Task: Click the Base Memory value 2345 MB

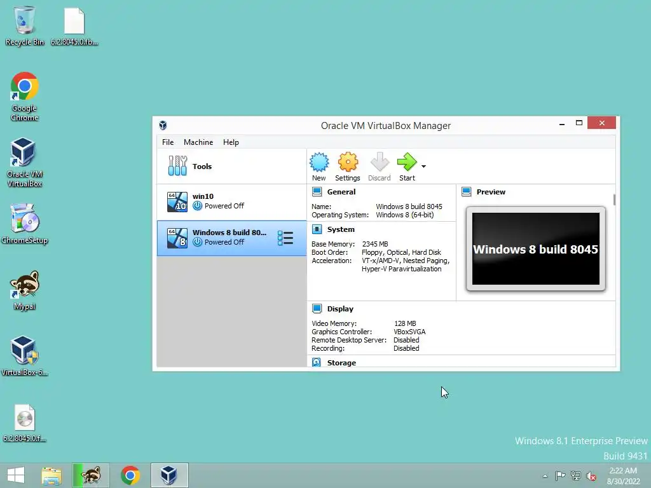Action: pos(375,244)
